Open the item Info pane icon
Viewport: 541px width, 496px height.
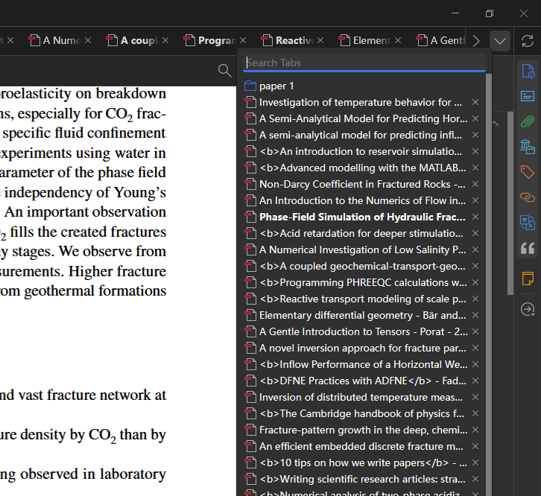click(528, 71)
